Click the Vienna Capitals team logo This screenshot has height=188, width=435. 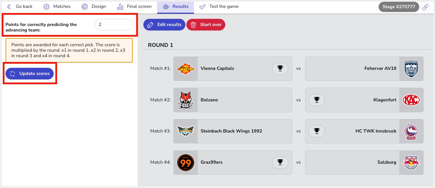tap(186, 68)
